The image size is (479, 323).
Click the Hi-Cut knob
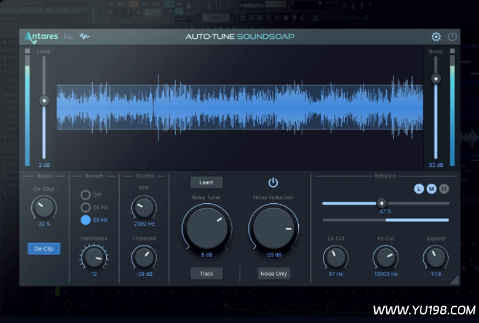(x=386, y=258)
